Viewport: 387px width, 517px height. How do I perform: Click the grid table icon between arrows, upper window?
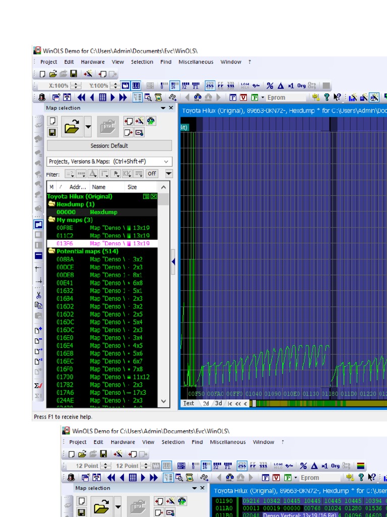click(102, 97)
